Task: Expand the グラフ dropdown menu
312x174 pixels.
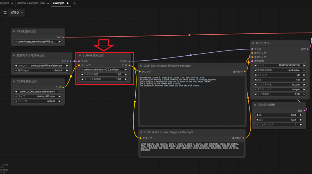Action: pyautogui.click(x=17, y=12)
